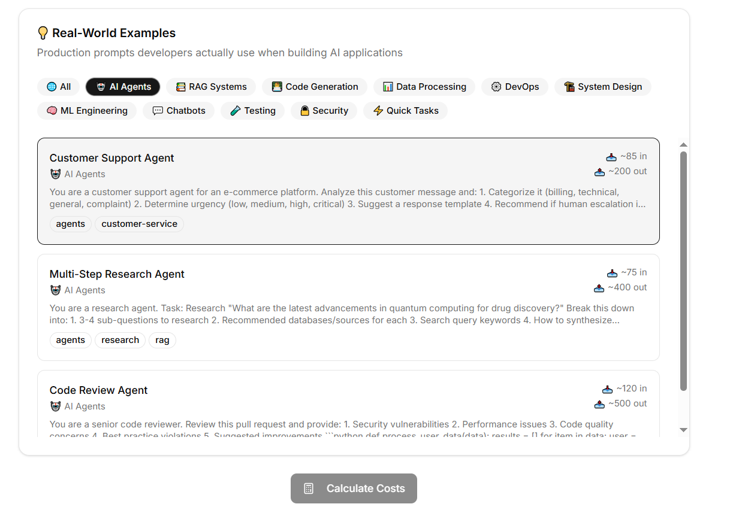Click the brain icon on ML Engineering filter
The height and width of the screenshot is (510, 739).
(x=52, y=111)
